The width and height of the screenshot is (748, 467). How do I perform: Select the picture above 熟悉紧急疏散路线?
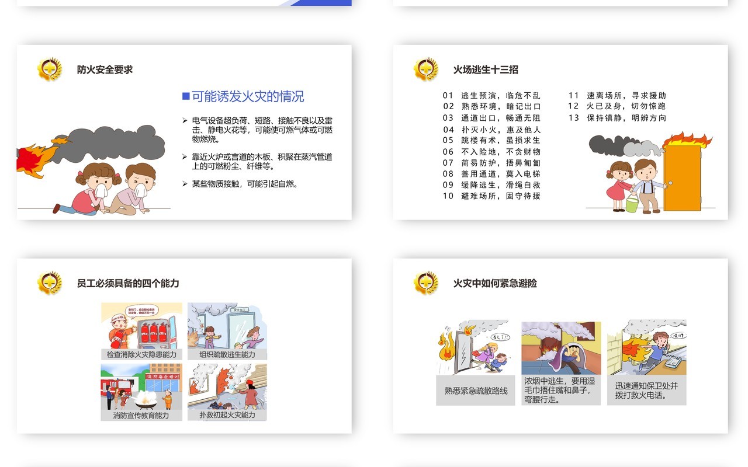coord(476,347)
